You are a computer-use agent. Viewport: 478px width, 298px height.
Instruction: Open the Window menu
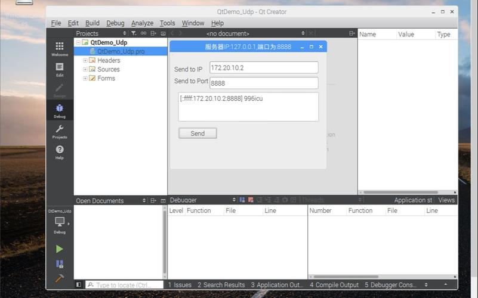193,23
